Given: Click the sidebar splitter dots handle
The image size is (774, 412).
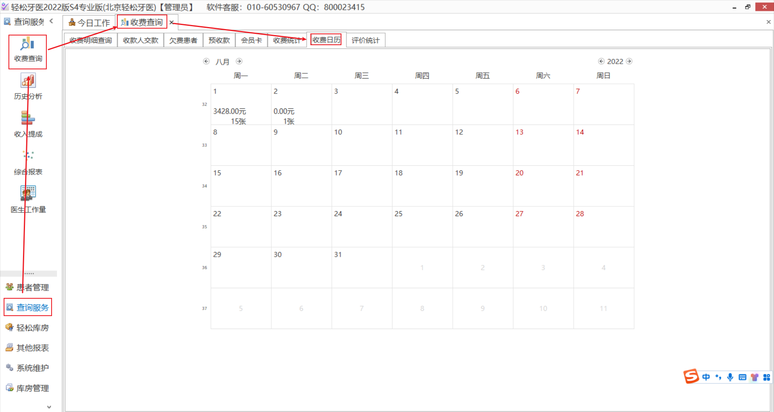Looking at the screenshot, I should [x=29, y=274].
